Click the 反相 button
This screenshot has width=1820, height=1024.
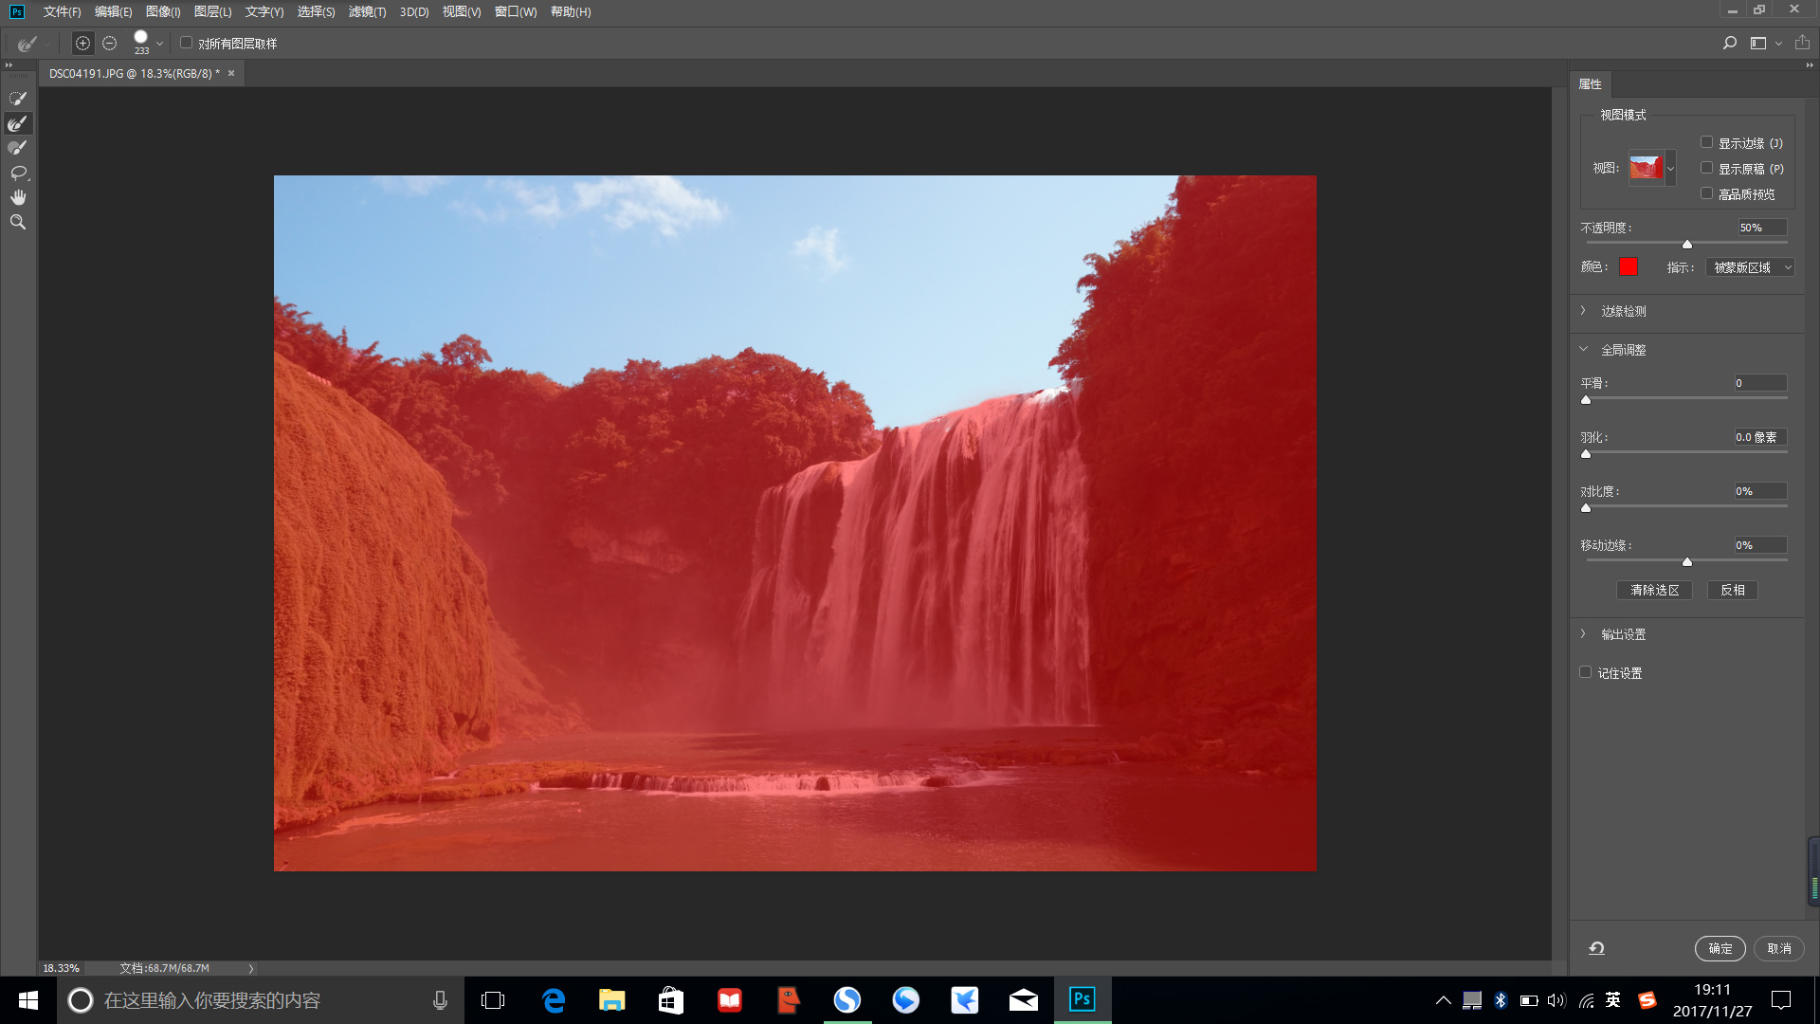1732,590
